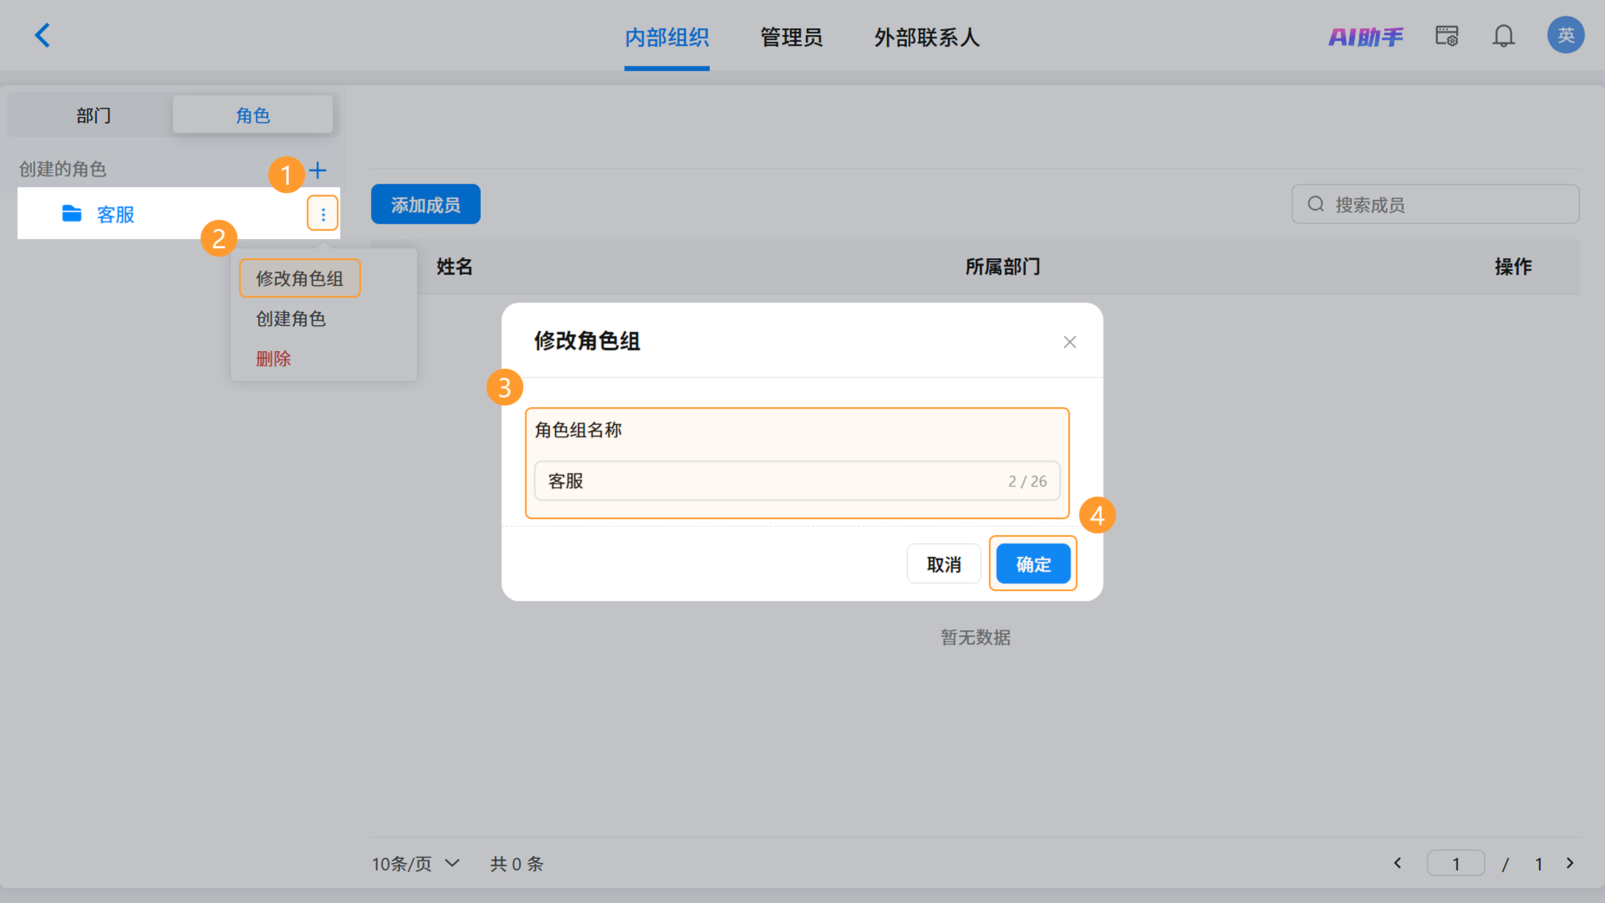1605x903 pixels.
Task: Click the 所属部门 column header
Action: click(x=1002, y=266)
